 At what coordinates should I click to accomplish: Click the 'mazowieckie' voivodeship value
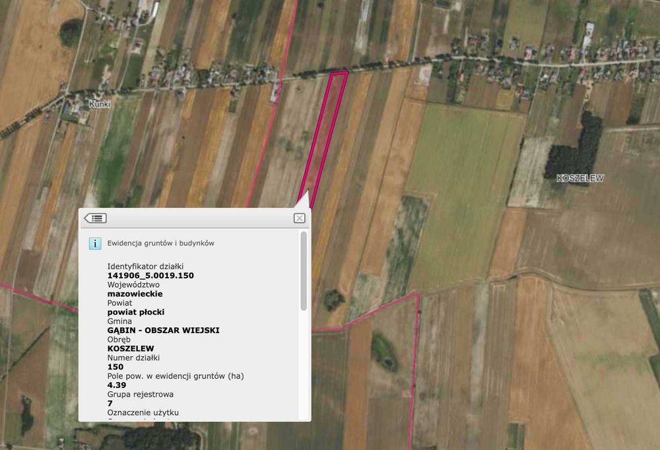135,294
